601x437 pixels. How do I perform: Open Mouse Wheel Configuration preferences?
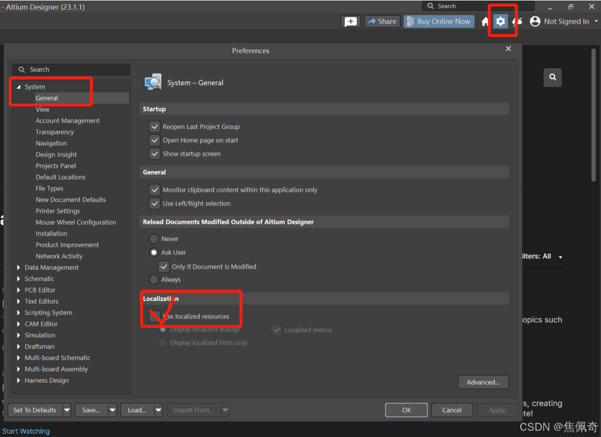pyautogui.click(x=76, y=222)
